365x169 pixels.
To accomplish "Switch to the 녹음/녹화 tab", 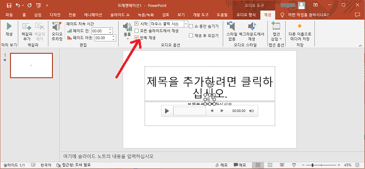I will (x=146, y=15).
